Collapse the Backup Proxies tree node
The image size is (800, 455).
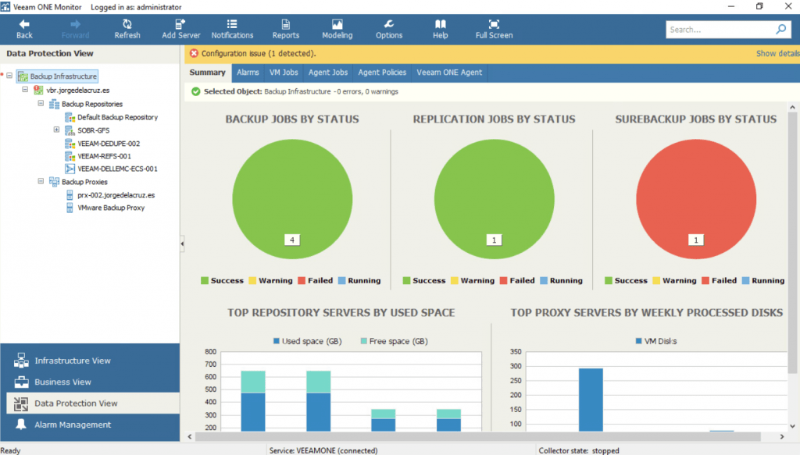point(41,182)
